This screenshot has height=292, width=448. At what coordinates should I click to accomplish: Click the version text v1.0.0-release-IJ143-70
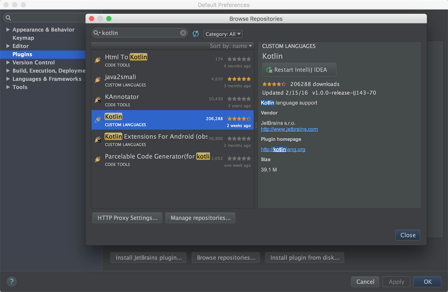(344, 93)
